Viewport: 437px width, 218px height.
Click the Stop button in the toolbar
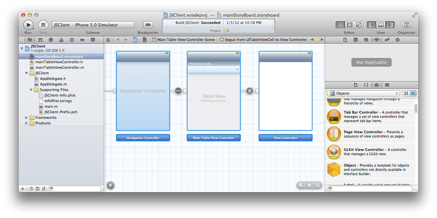coord(43,25)
